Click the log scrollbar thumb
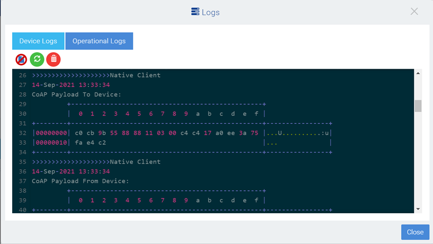Screen dimensions: 433x244 (x=418, y=106)
